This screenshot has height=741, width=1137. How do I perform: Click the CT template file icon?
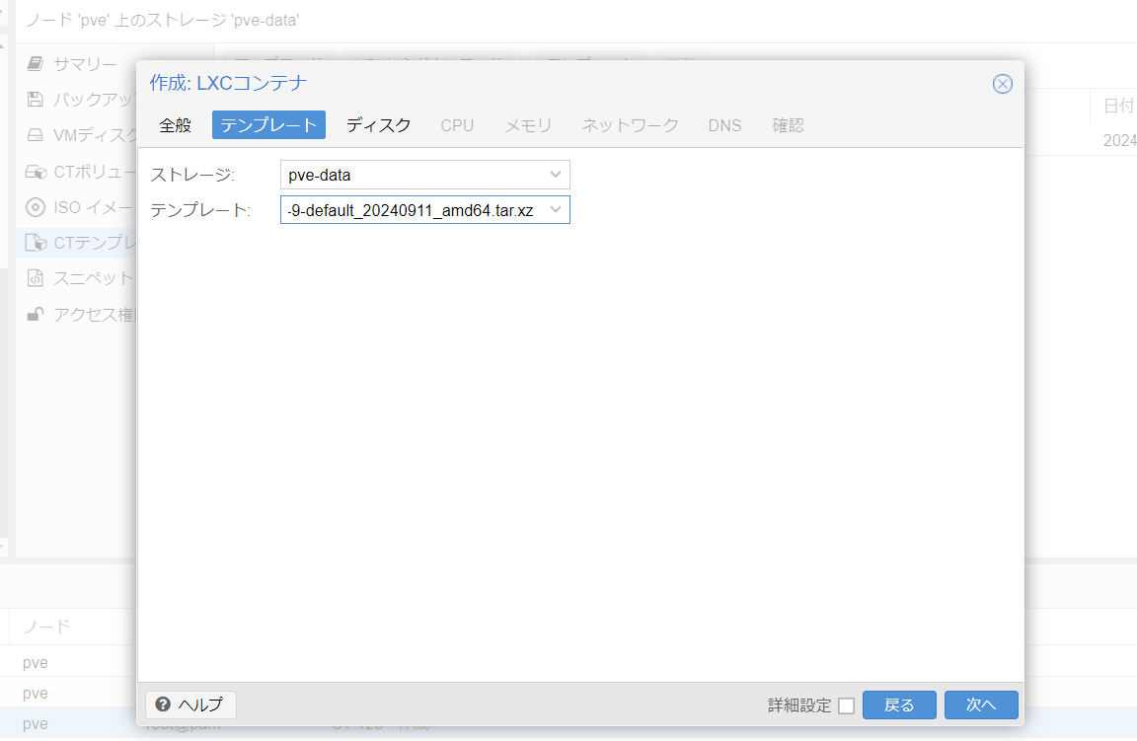click(x=36, y=243)
